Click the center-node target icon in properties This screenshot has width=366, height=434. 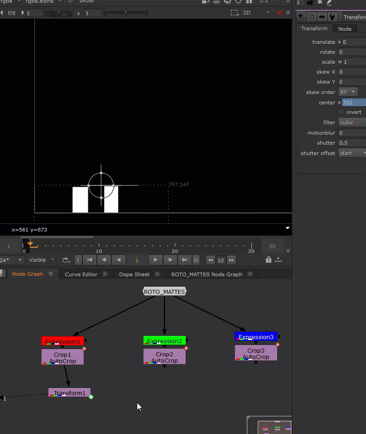click(312, 17)
